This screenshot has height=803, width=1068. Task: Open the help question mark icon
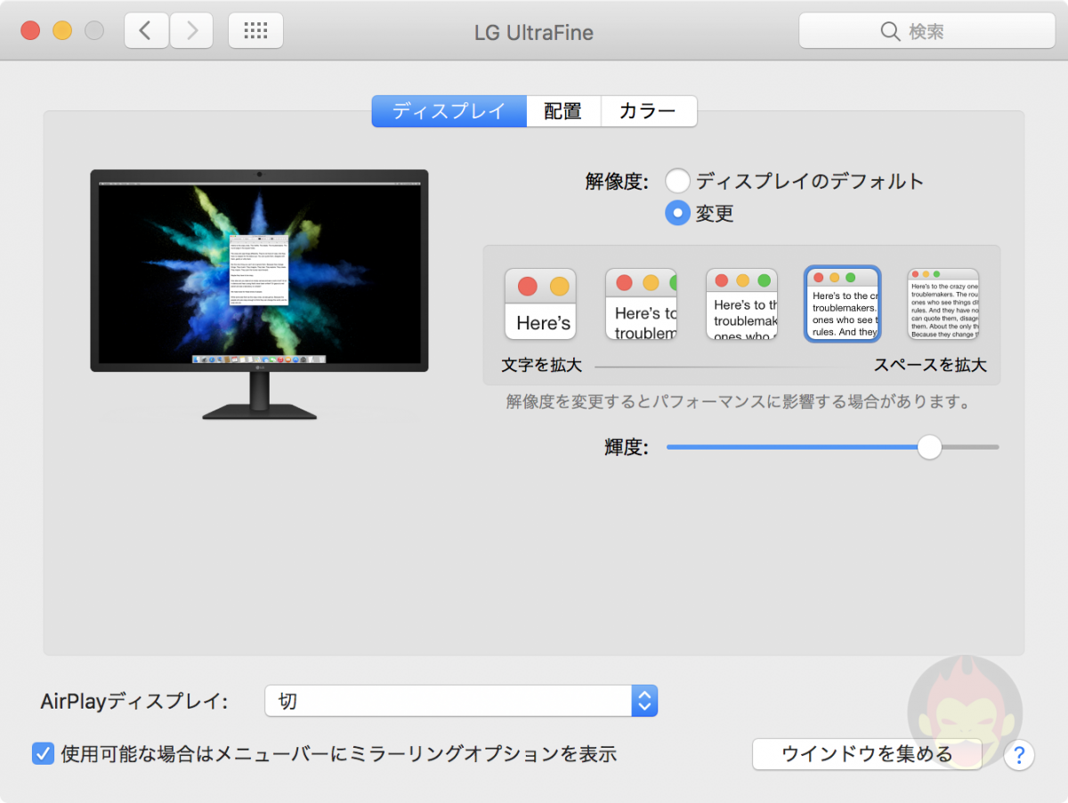[1019, 755]
